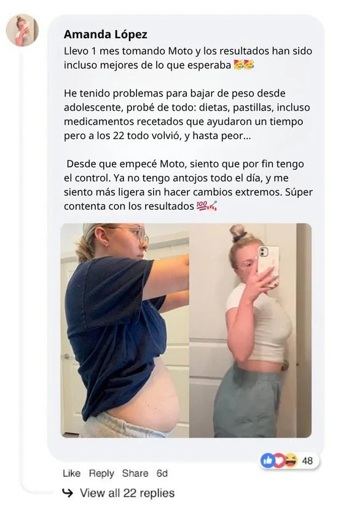The height and width of the screenshot is (516, 338).
Task: Open the navy t-shirt before photo
Action: coord(125,330)
